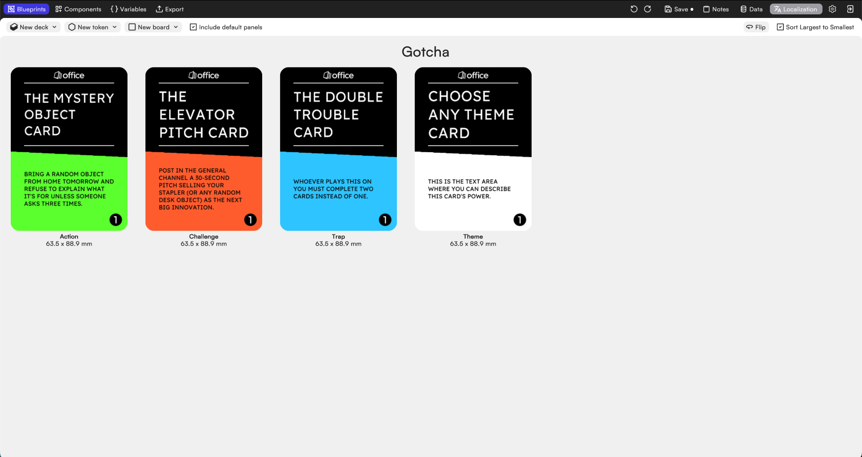Switch to the Components tab
862x457 pixels.
78,9
